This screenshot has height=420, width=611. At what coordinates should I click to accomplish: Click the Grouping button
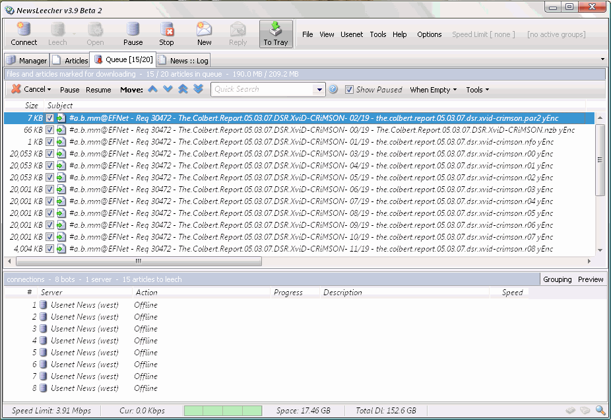(558, 279)
